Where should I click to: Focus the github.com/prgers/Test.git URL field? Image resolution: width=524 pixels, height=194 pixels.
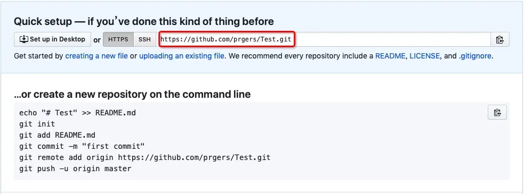point(323,39)
